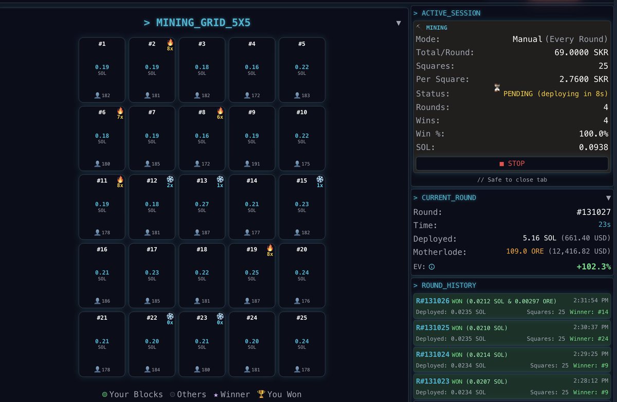Select mining block #21
This screenshot has height=402, width=617.
[x=102, y=344]
